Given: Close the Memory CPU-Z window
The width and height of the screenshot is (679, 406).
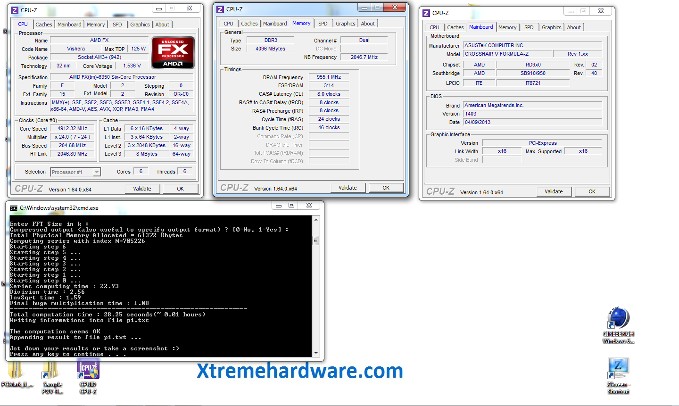Looking at the screenshot, I should tap(395, 7).
